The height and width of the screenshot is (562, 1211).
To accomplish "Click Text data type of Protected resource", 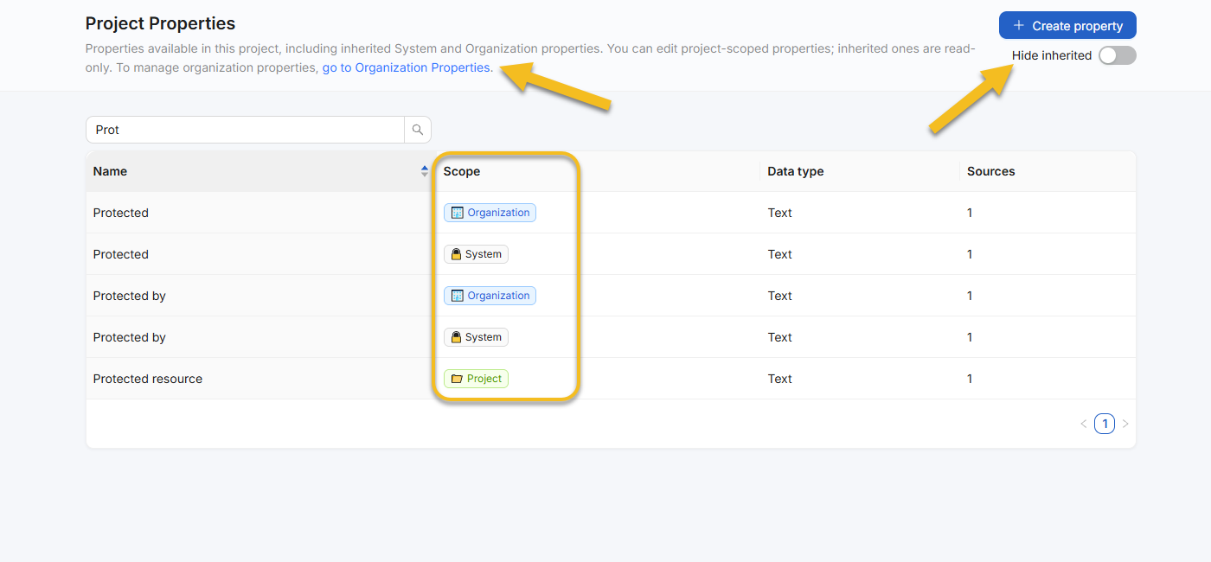I will coord(780,379).
